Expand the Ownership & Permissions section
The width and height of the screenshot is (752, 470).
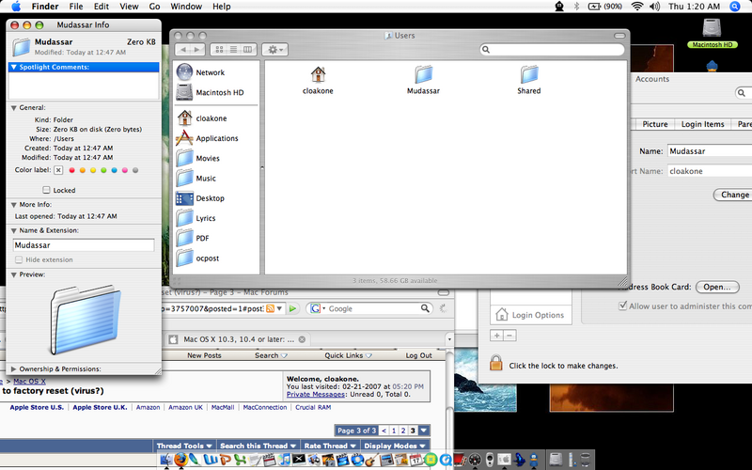13,368
